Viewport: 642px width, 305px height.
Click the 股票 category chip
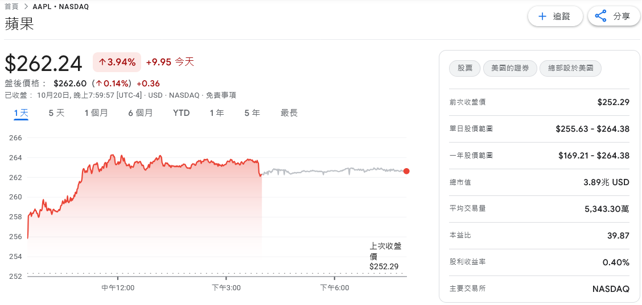(465, 69)
